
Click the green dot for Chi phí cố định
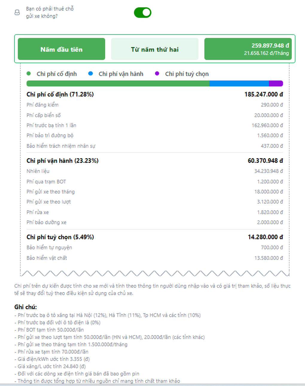(x=29, y=74)
